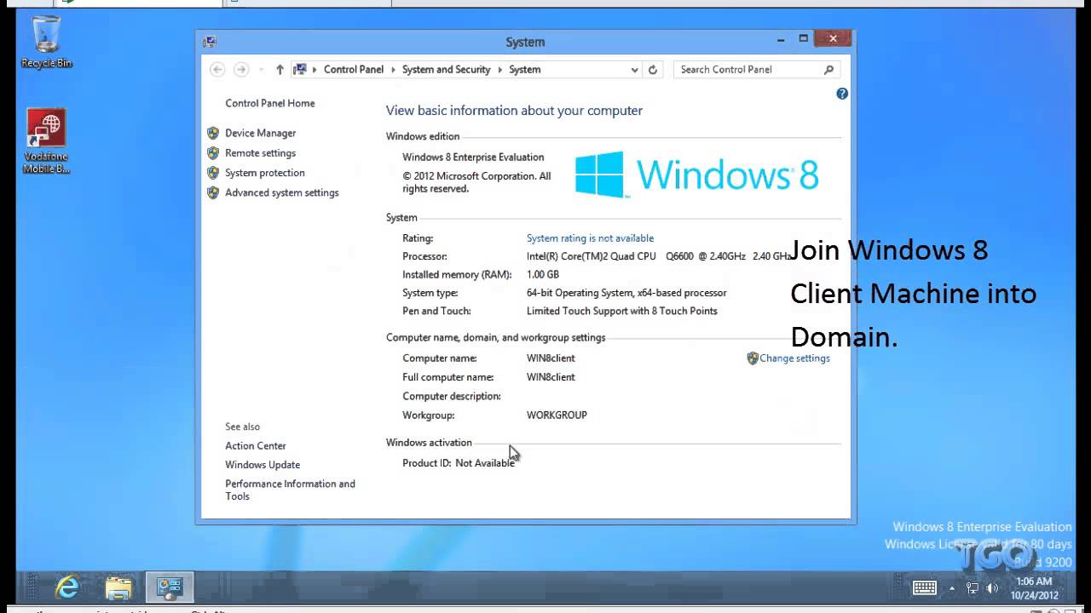Launch Internet Explorer from taskbar

[x=67, y=587]
